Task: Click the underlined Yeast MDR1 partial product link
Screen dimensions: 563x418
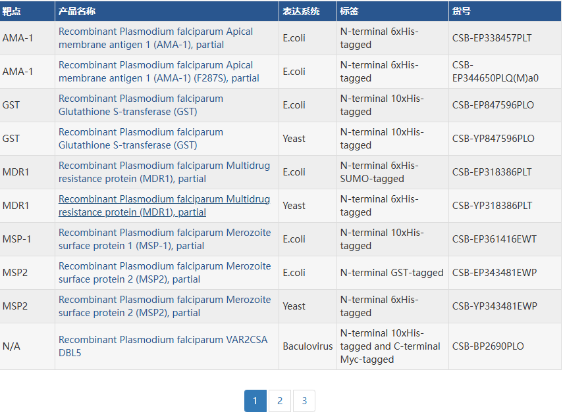Action: [164, 206]
